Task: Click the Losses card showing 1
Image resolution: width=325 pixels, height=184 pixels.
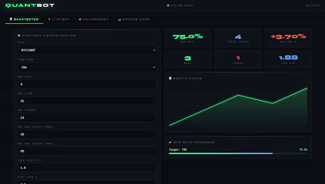Action: 238,59
